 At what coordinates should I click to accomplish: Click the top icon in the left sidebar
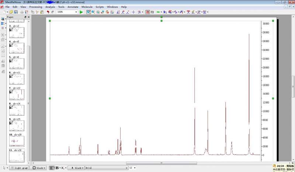click(x=3, y=19)
